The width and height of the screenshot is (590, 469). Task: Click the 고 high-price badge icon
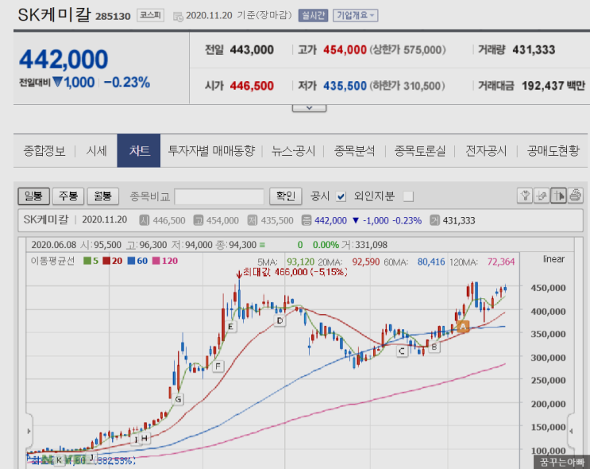[199, 220]
